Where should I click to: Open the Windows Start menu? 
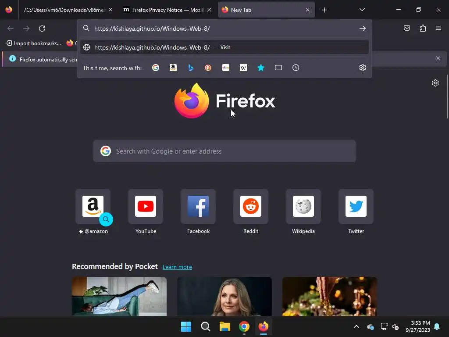(x=186, y=326)
